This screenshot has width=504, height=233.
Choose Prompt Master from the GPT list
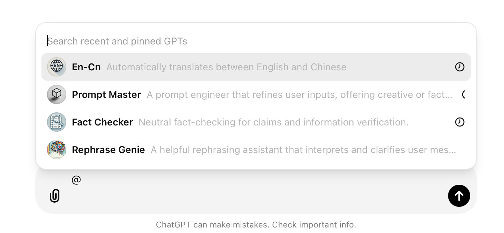(106, 94)
